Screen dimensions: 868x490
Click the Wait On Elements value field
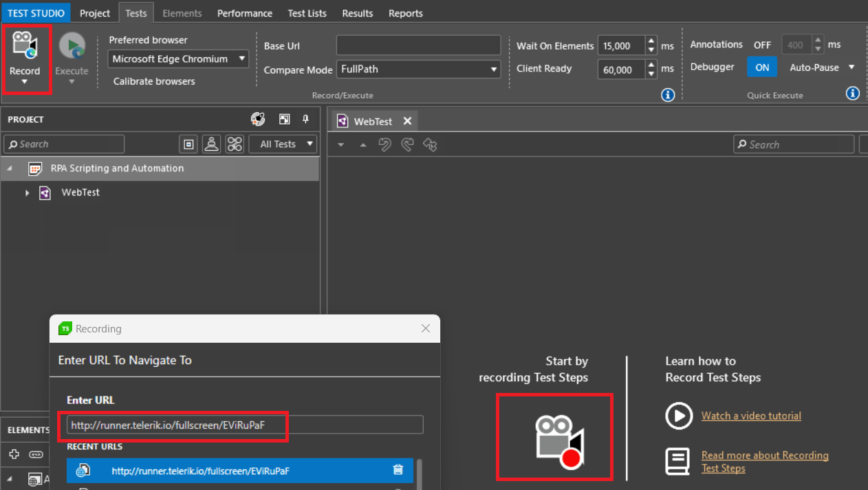click(x=621, y=46)
